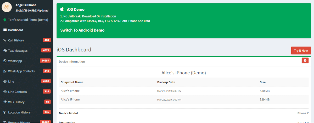Click the Location History map pin icon
This screenshot has height=123, width=314.
click(x=5, y=113)
